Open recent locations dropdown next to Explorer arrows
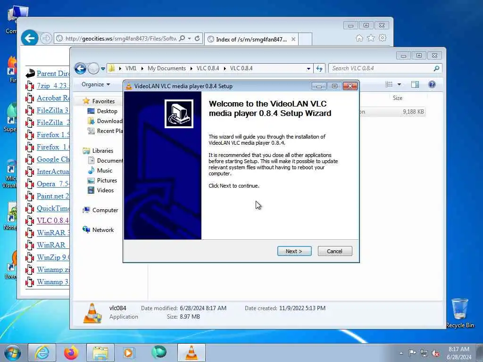 [103, 69]
